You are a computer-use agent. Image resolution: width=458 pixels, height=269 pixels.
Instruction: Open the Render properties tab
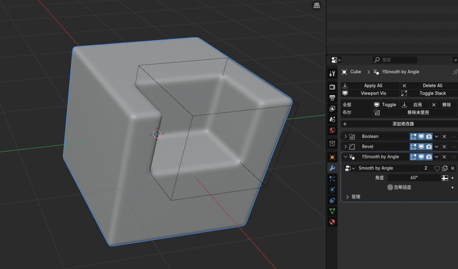point(332,87)
